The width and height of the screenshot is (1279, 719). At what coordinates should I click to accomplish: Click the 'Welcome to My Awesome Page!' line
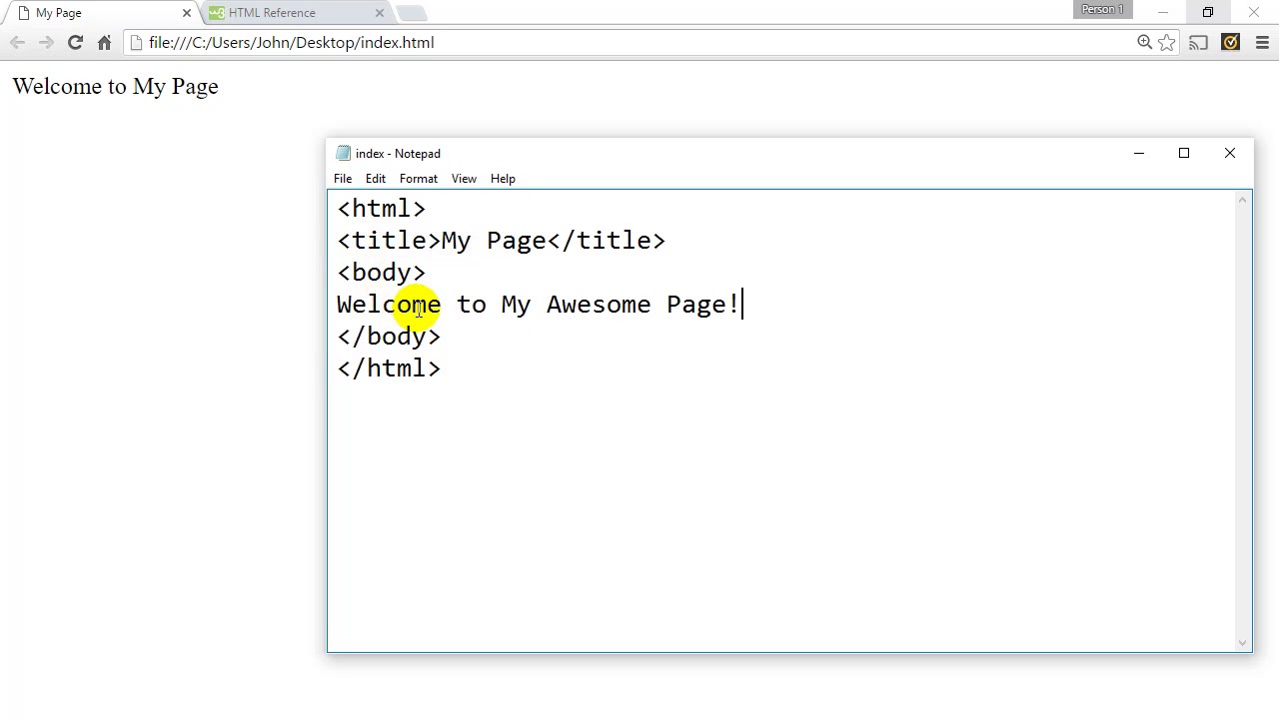[539, 305]
